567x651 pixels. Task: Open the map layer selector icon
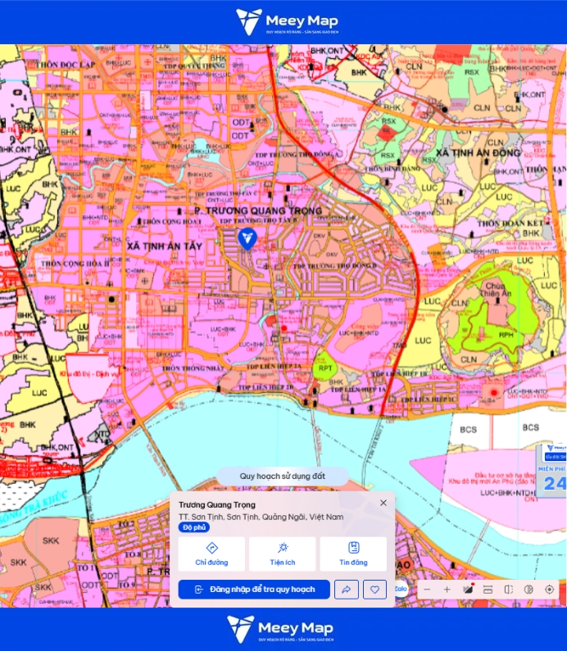point(468,589)
